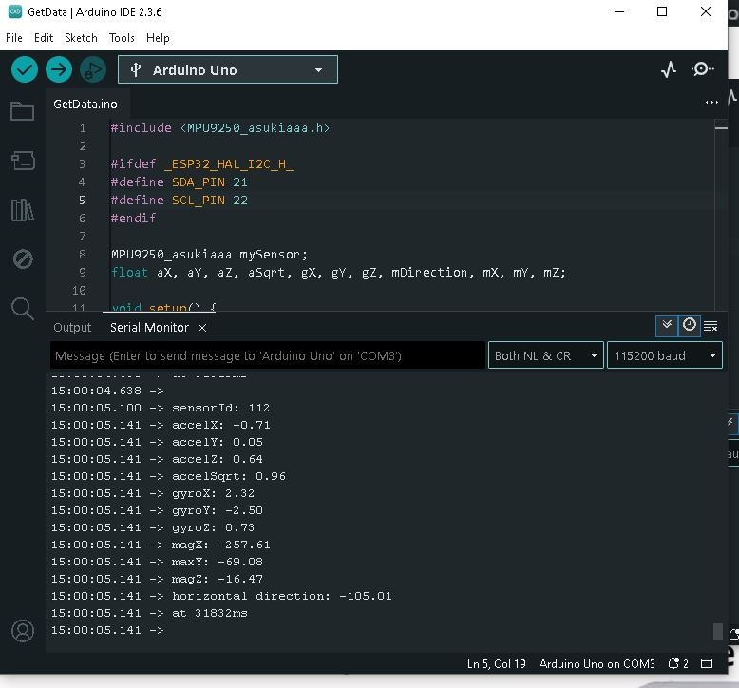739x688 pixels.
Task: Start debugging with the debug play icon
Action: [x=93, y=69]
